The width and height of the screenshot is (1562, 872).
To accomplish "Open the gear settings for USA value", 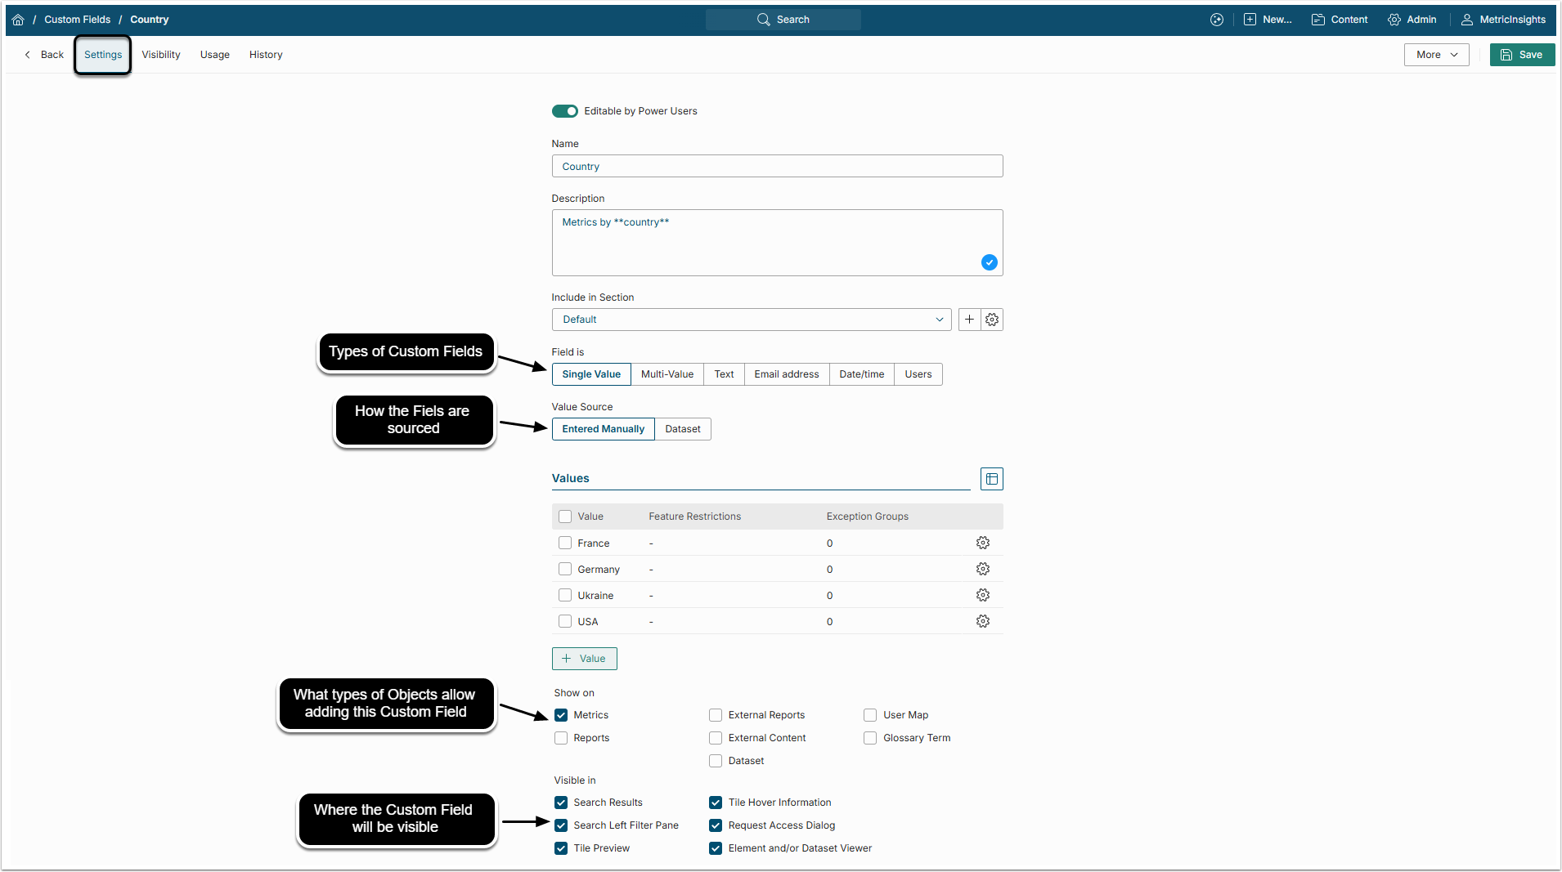I will click(982, 621).
